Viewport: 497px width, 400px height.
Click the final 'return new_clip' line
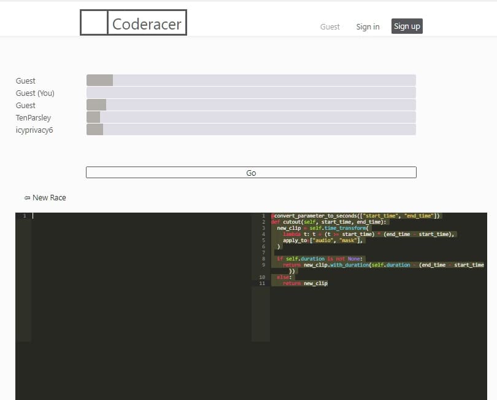305,283
